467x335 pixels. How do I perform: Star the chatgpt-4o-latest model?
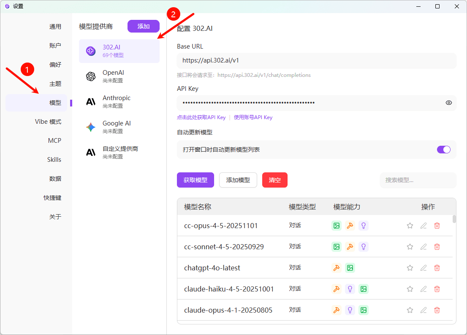tap(410, 268)
